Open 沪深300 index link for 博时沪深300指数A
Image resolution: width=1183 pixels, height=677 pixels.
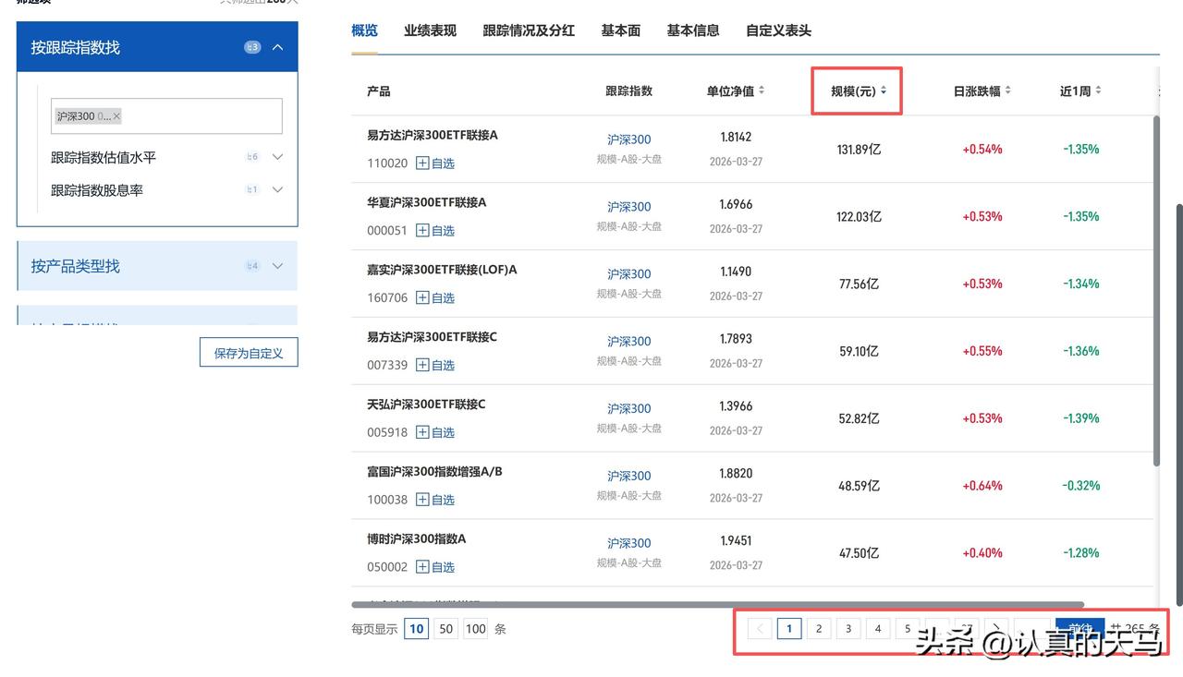click(629, 543)
